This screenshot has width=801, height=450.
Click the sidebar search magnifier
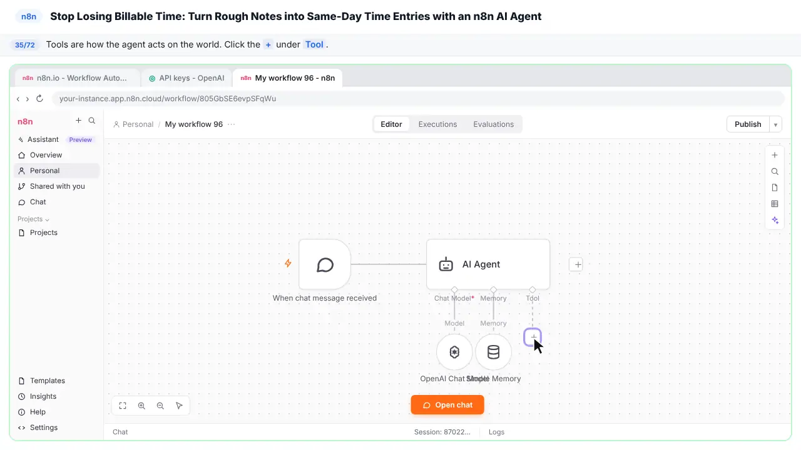point(92,121)
